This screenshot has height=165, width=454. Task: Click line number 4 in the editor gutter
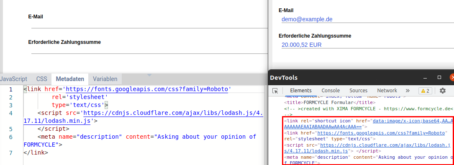(11, 113)
